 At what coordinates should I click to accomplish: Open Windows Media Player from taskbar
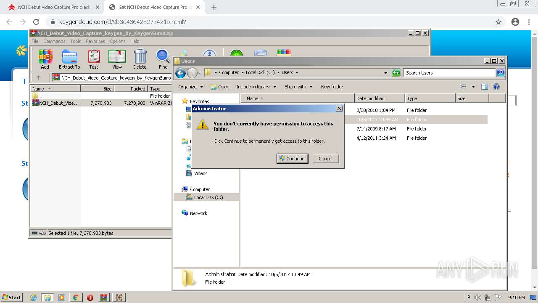click(62, 298)
